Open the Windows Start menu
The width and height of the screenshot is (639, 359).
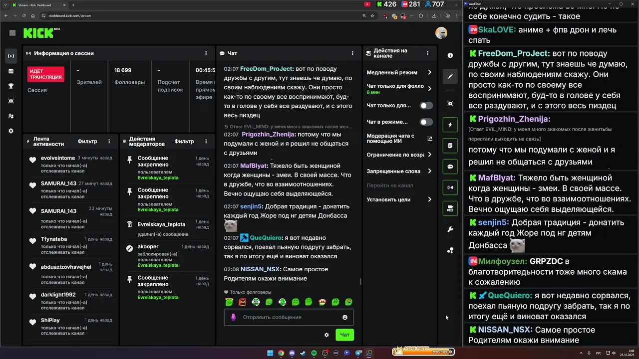(270, 353)
